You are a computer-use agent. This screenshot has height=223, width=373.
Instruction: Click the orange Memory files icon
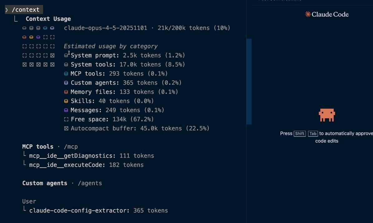pos(66,92)
